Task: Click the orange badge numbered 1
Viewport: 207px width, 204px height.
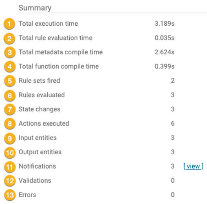Action: click(9, 24)
